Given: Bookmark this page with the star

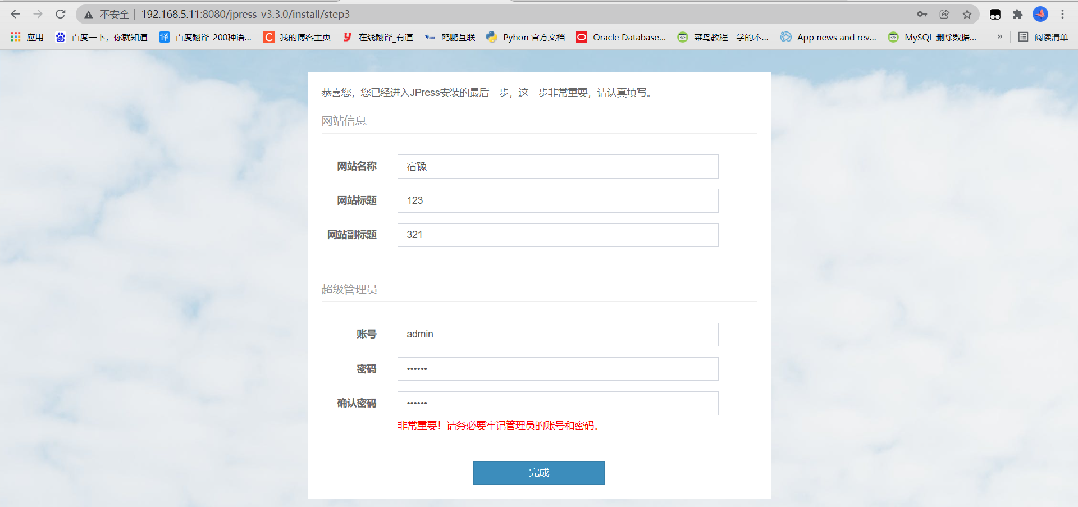Looking at the screenshot, I should tap(967, 14).
